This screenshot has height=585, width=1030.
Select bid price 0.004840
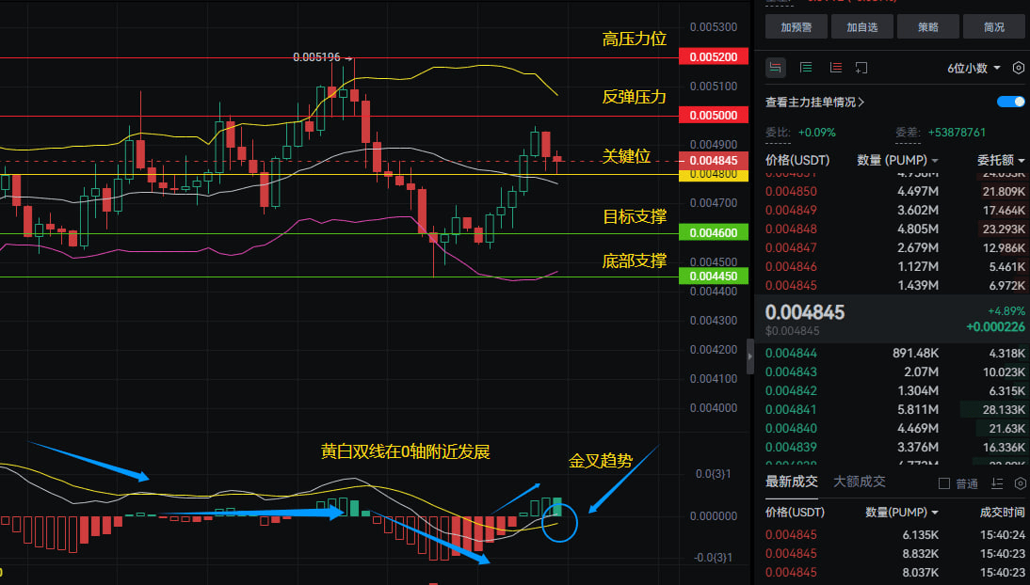click(791, 428)
